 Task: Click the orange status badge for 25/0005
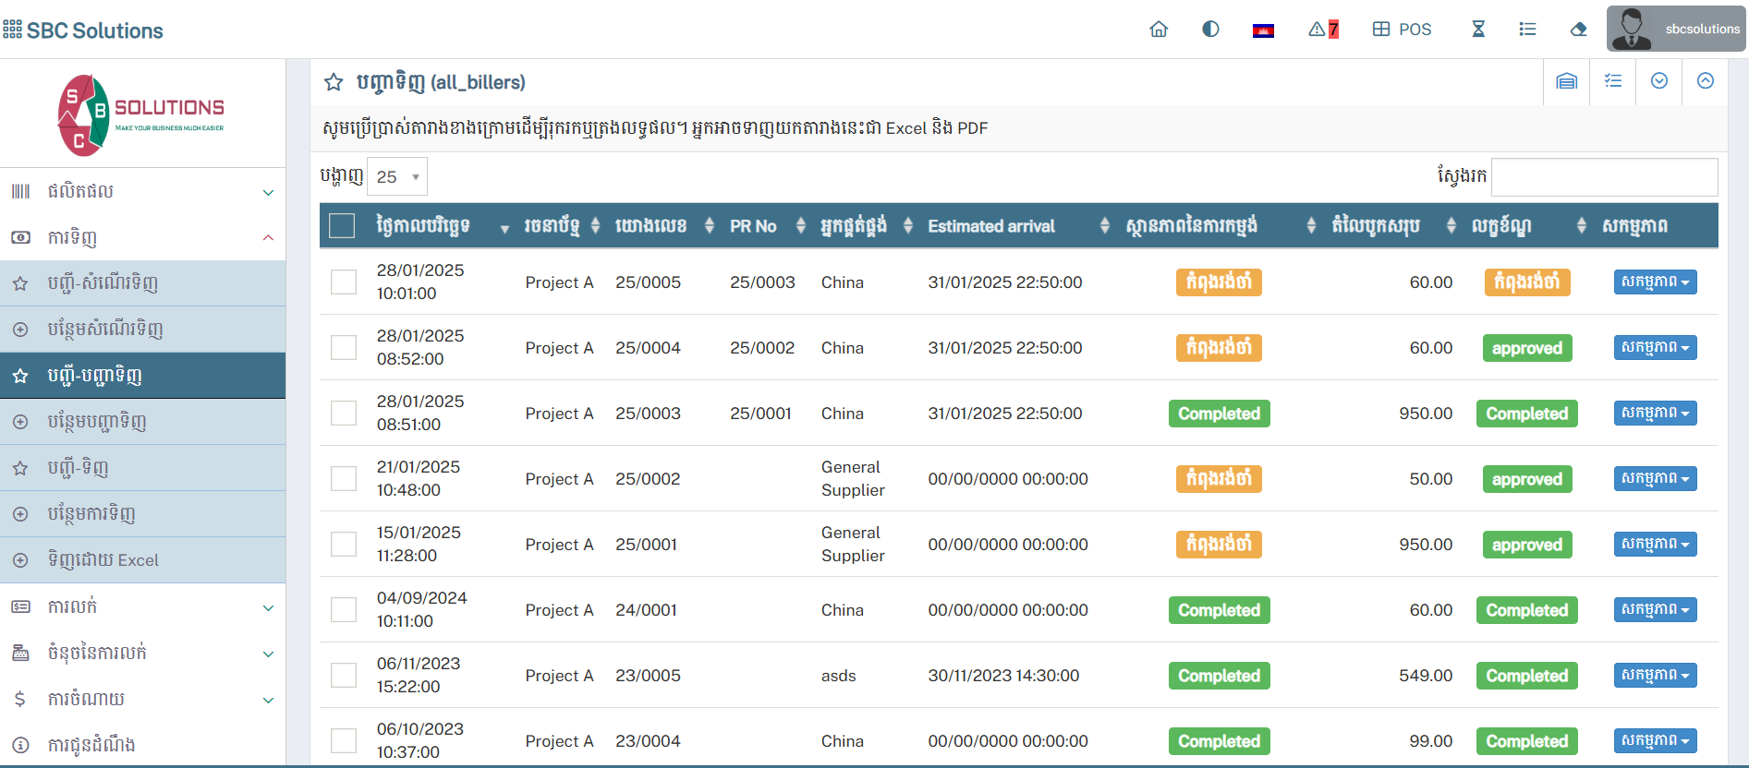(1219, 282)
